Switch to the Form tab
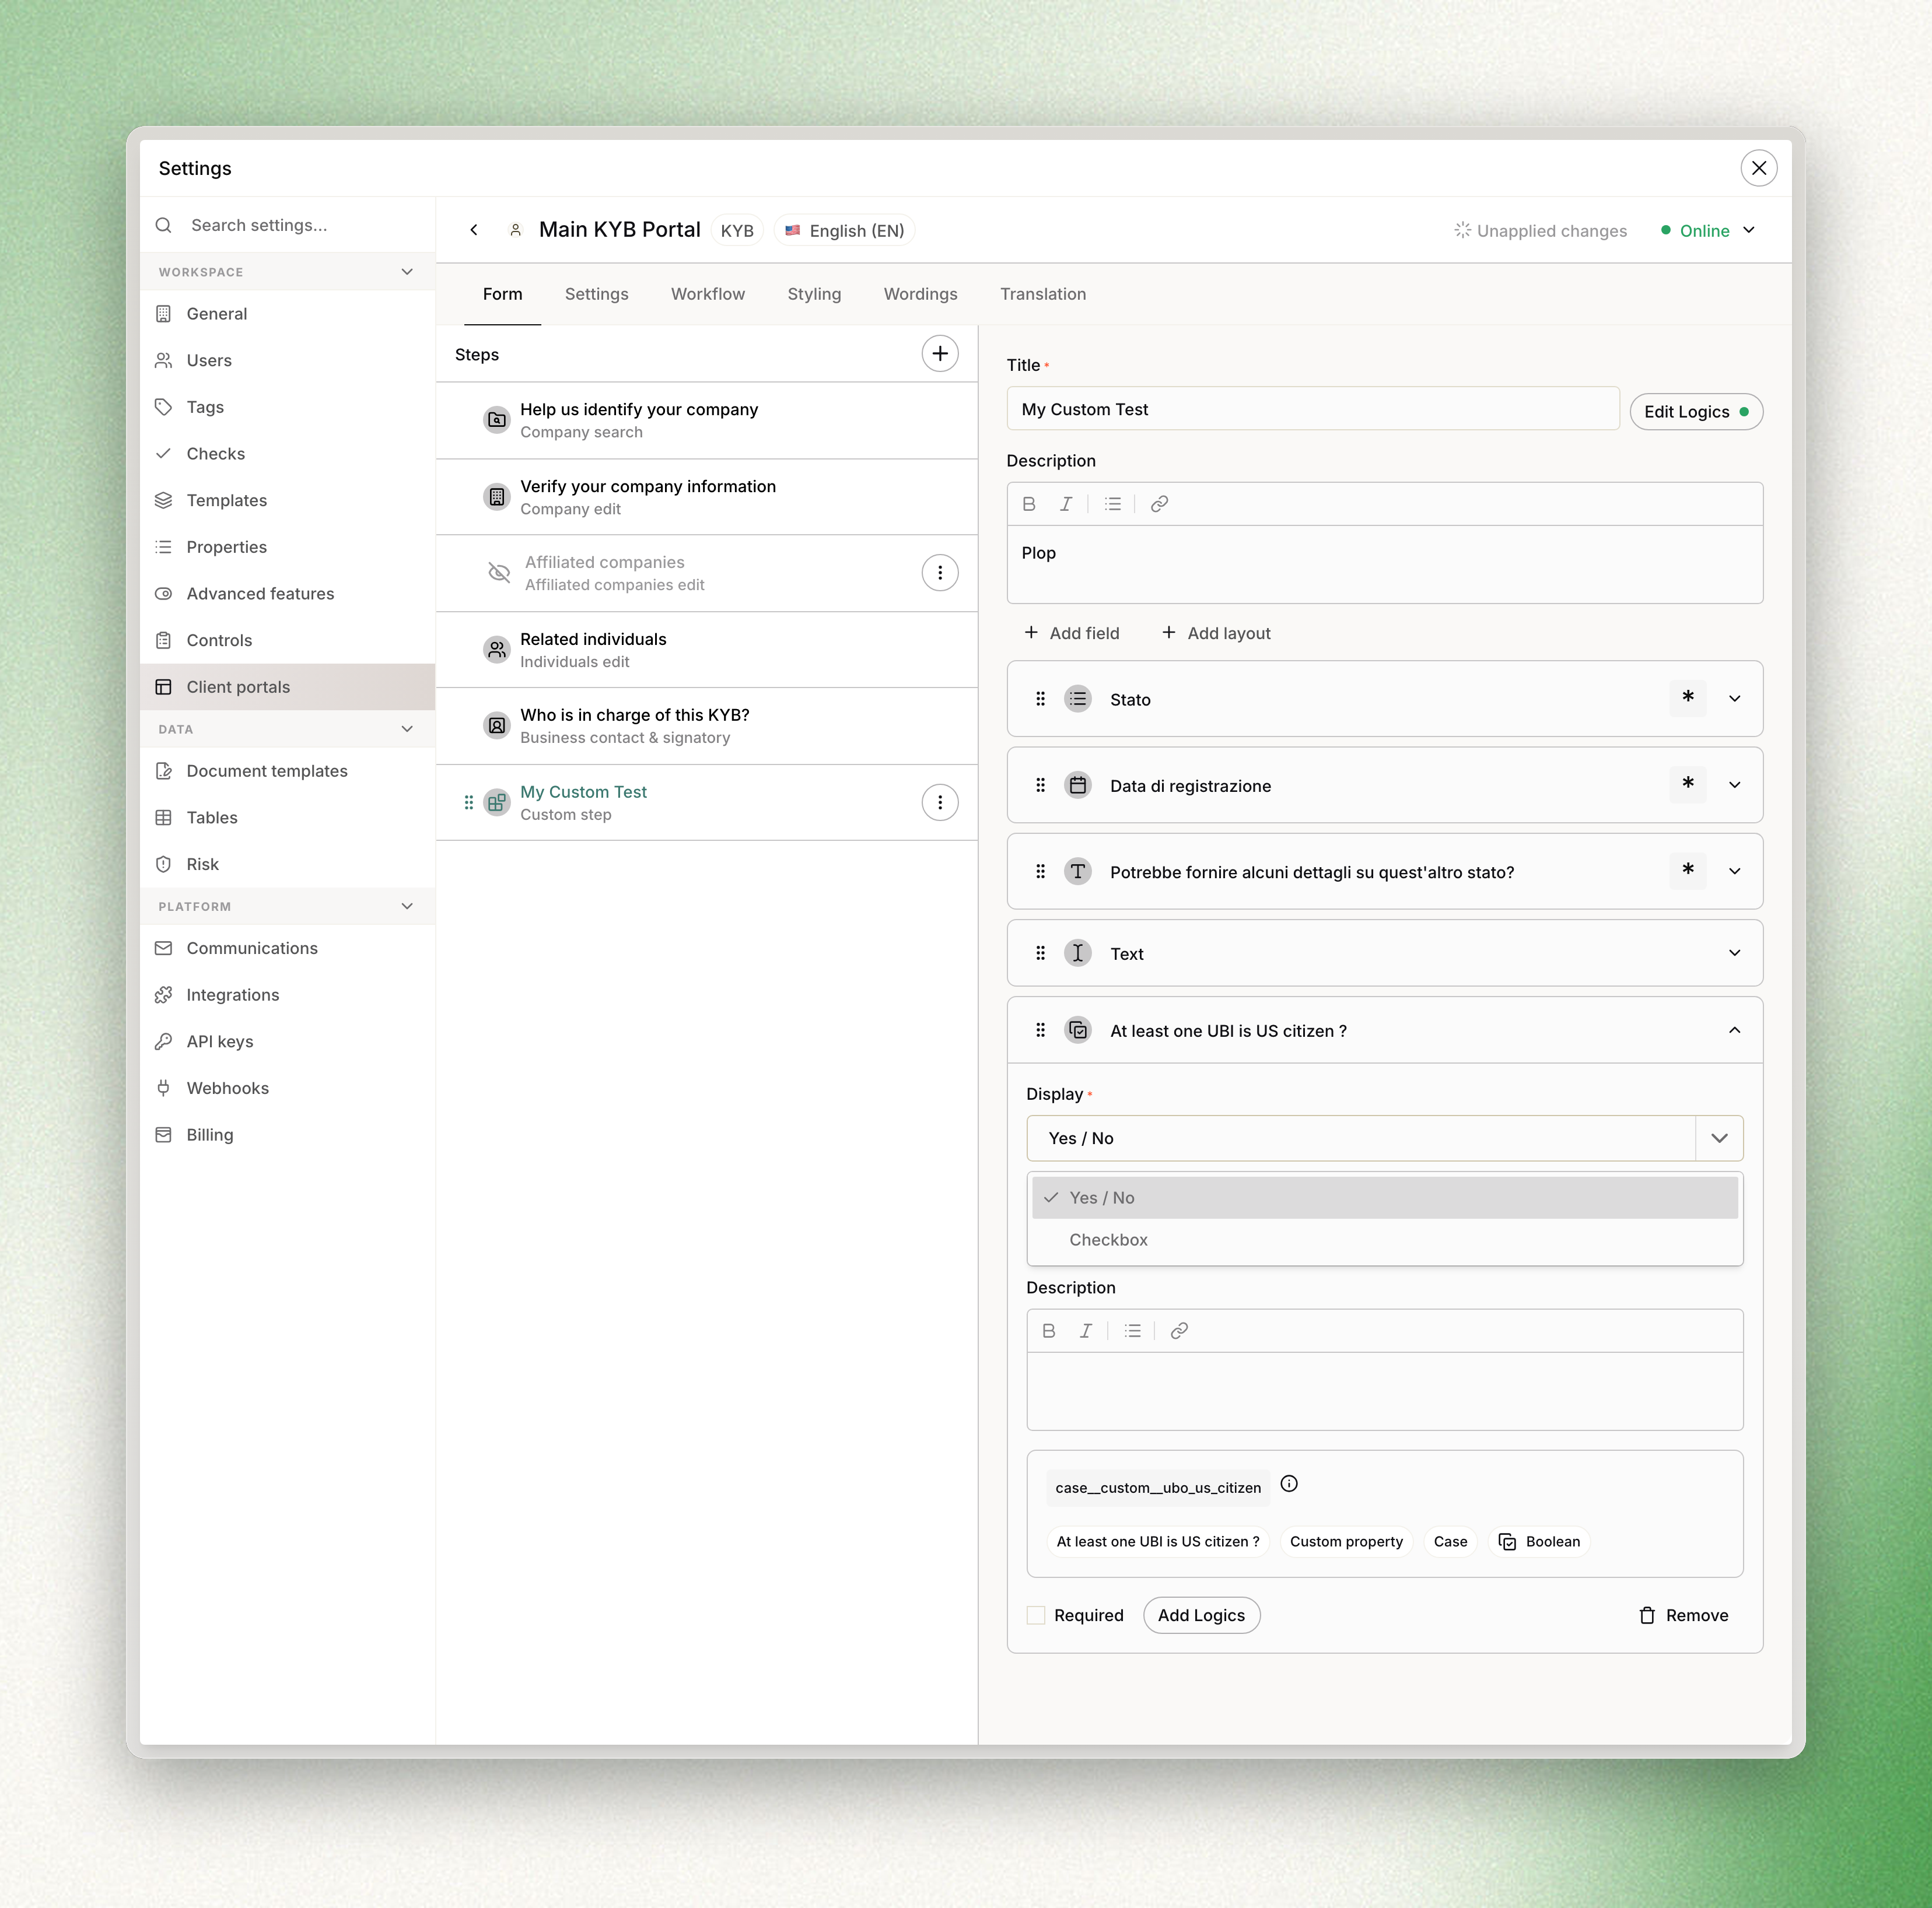This screenshot has height=1908, width=1932. click(502, 294)
